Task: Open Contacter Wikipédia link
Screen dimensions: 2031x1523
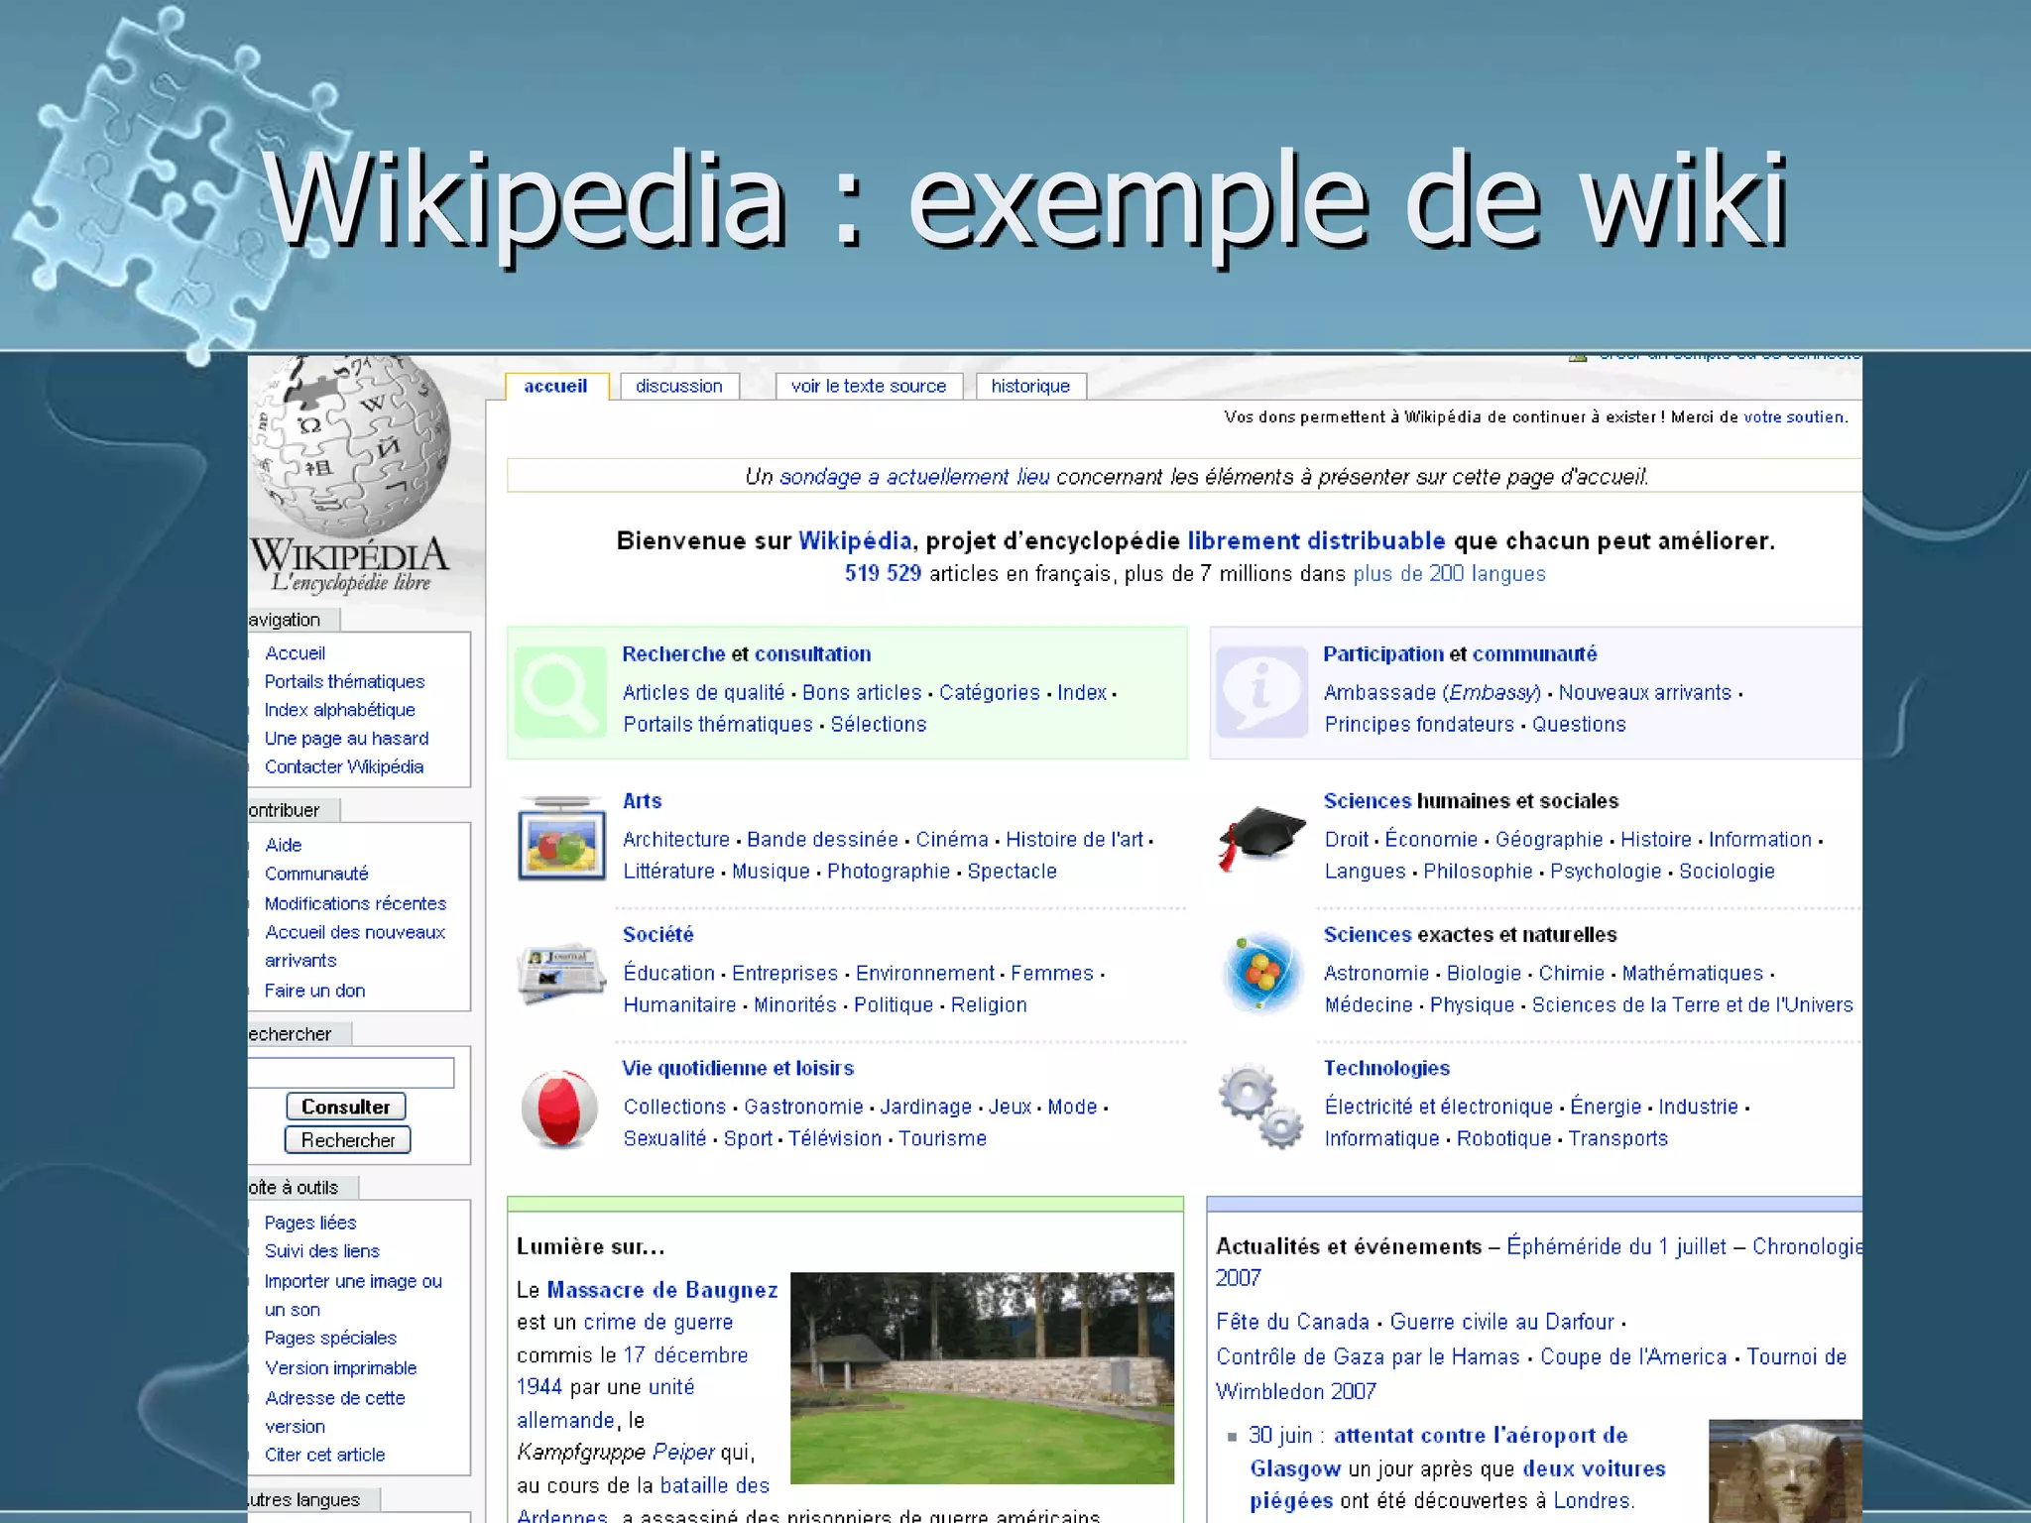Action: (x=343, y=767)
